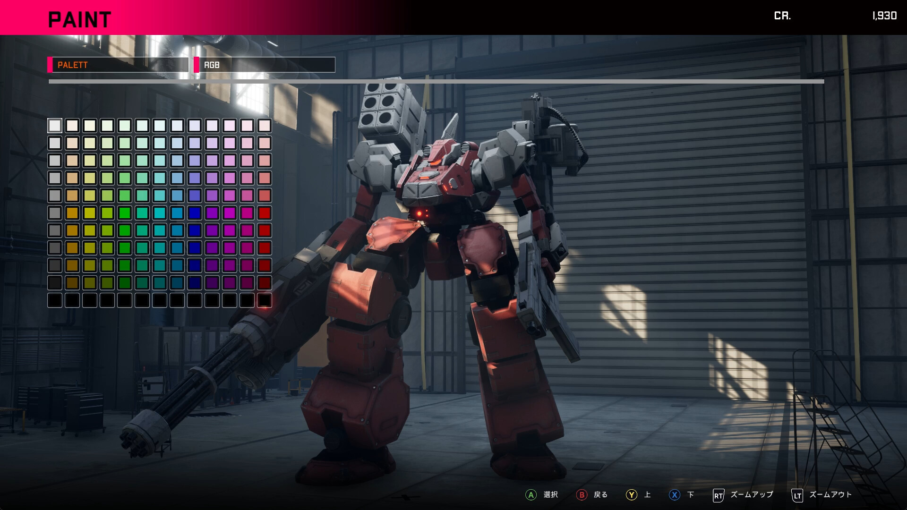The height and width of the screenshot is (510, 907).
Task: Click the LT zoom-out trigger icon
Action: [x=797, y=495]
